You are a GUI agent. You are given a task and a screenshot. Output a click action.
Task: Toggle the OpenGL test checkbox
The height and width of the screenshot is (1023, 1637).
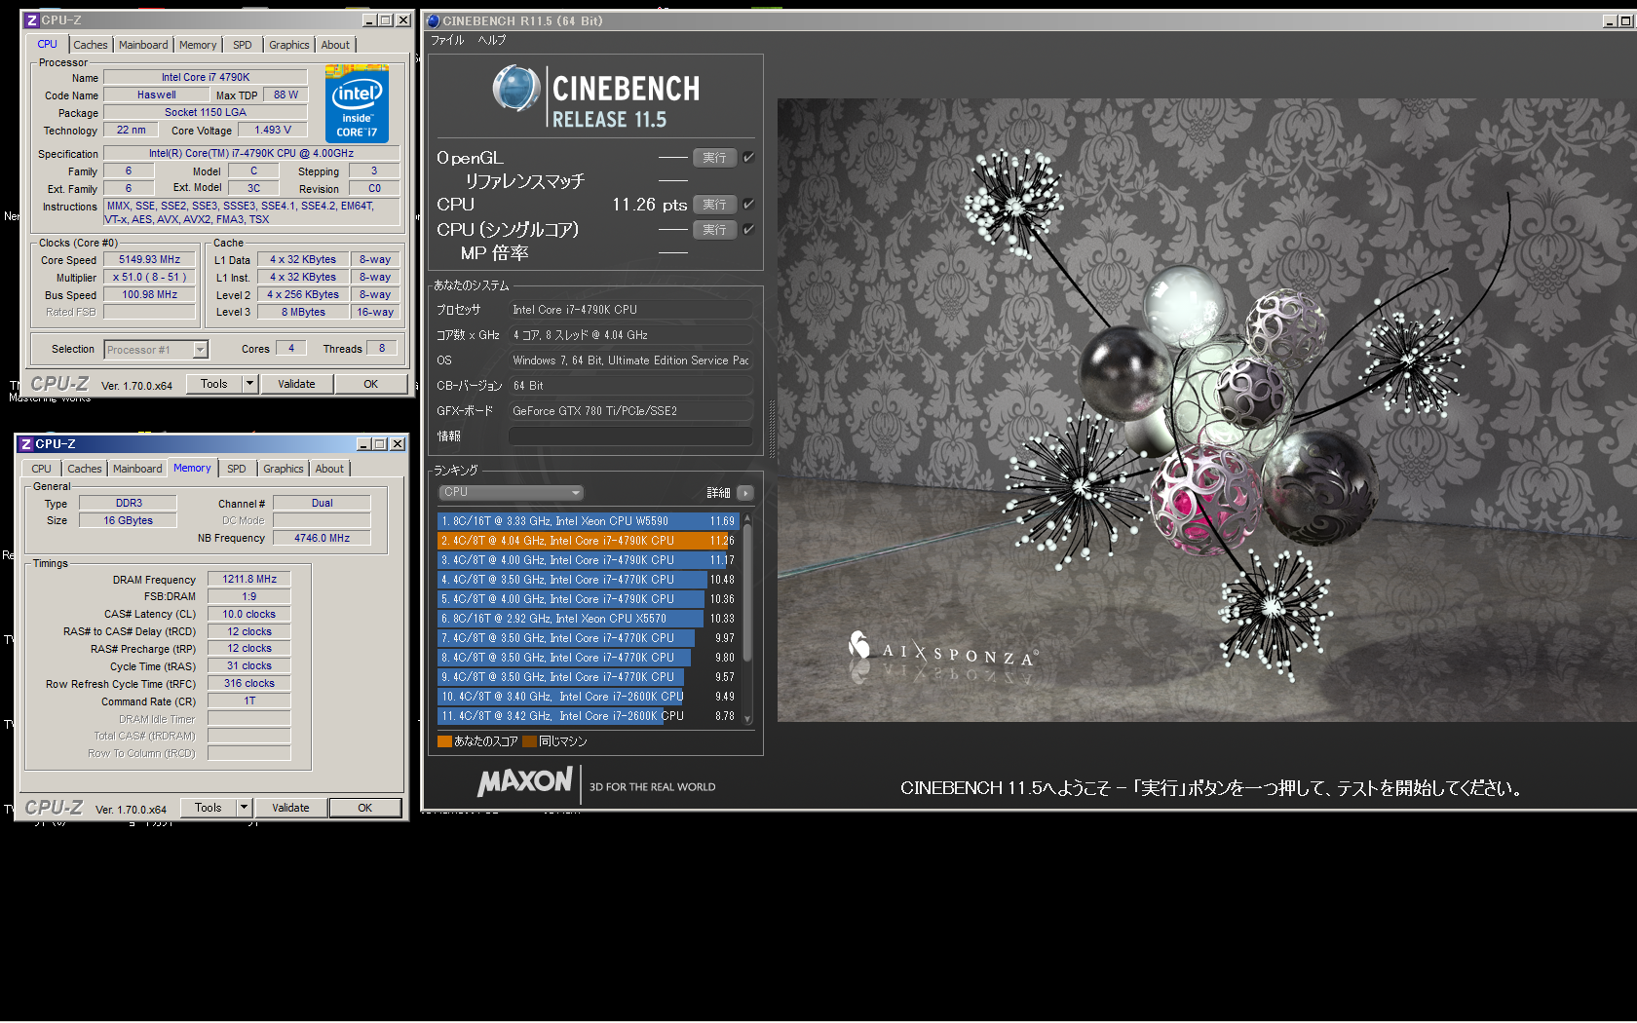(x=748, y=157)
